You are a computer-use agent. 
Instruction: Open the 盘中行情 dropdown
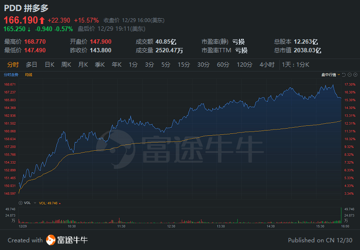pos(330,75)
